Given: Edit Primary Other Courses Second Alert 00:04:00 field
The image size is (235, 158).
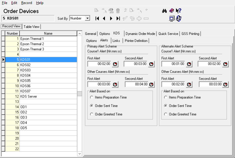Looking at the screenshot, I should [137, 84].
